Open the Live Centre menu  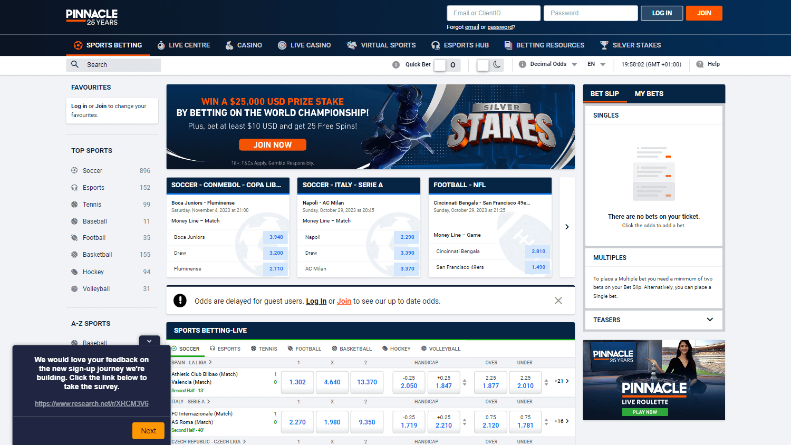(x=184, y=45)
